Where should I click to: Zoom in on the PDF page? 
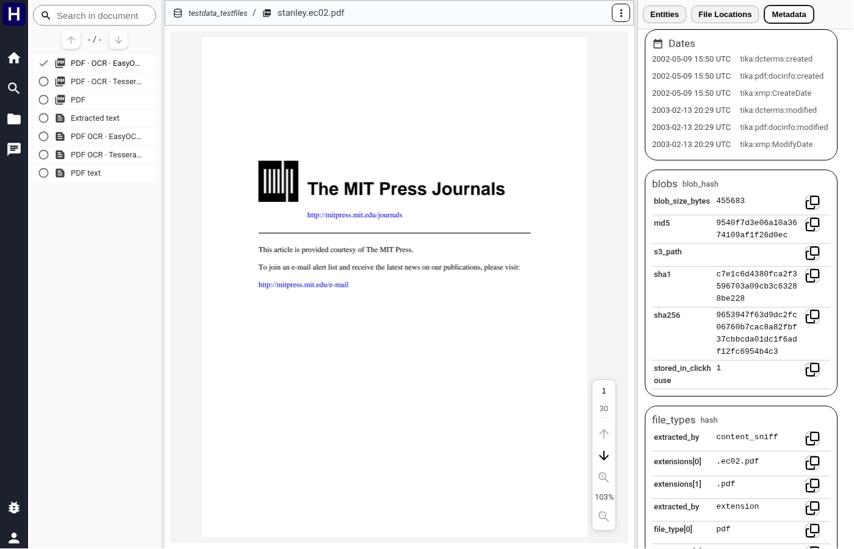click(604, 478)
